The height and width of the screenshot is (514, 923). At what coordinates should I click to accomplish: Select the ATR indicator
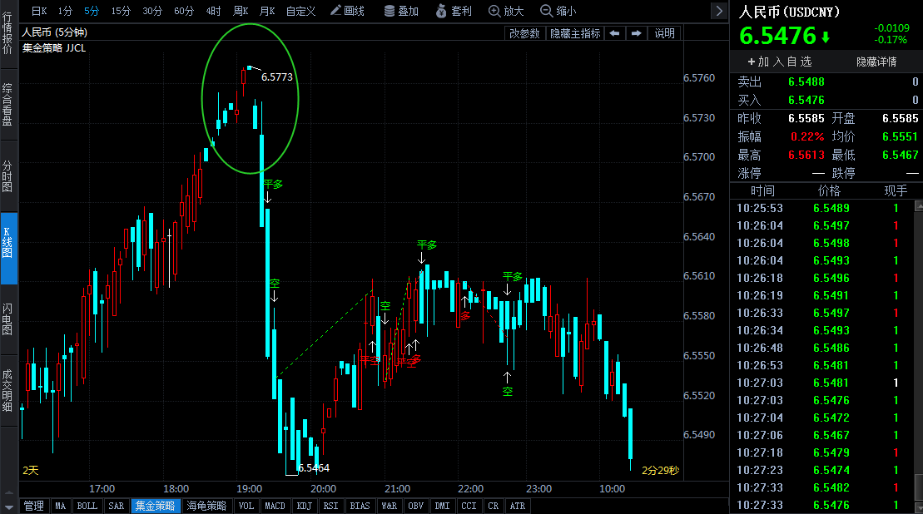coord(518,506)
